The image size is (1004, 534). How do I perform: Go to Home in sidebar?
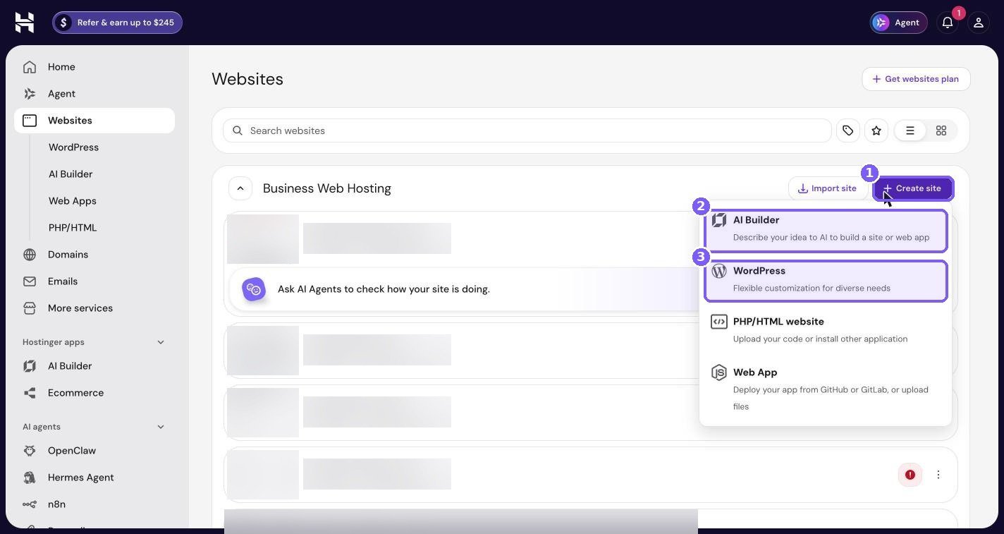[x=94, y=67]
